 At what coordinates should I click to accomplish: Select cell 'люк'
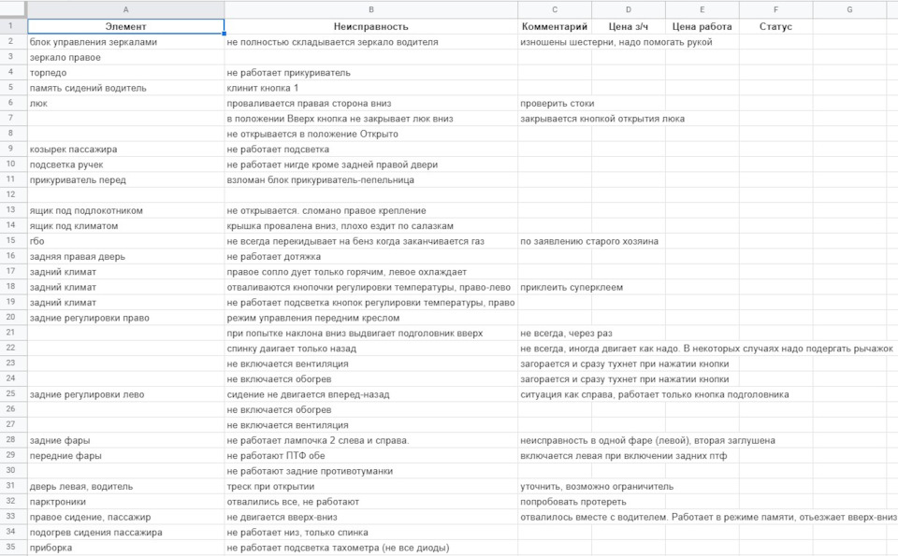point(126,104)
